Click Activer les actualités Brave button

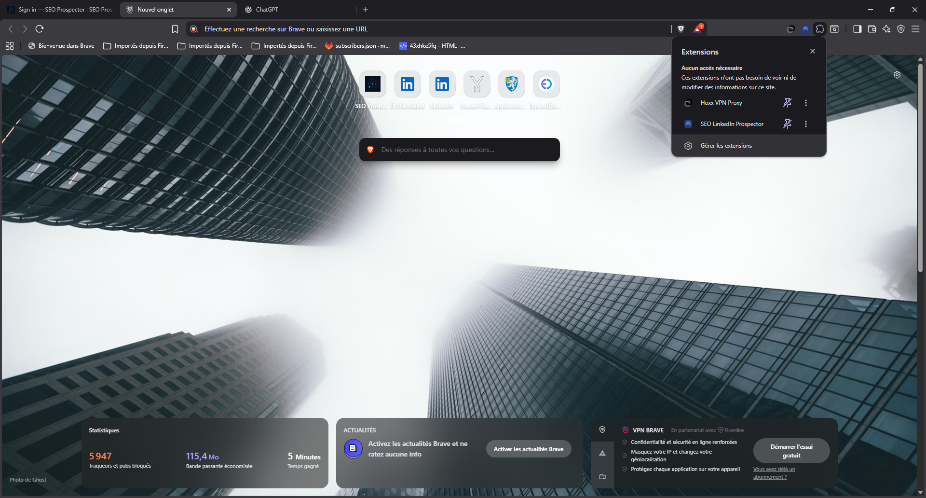528,449
